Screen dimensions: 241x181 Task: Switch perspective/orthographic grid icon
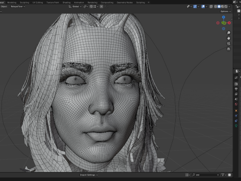[x=228, y=49]
